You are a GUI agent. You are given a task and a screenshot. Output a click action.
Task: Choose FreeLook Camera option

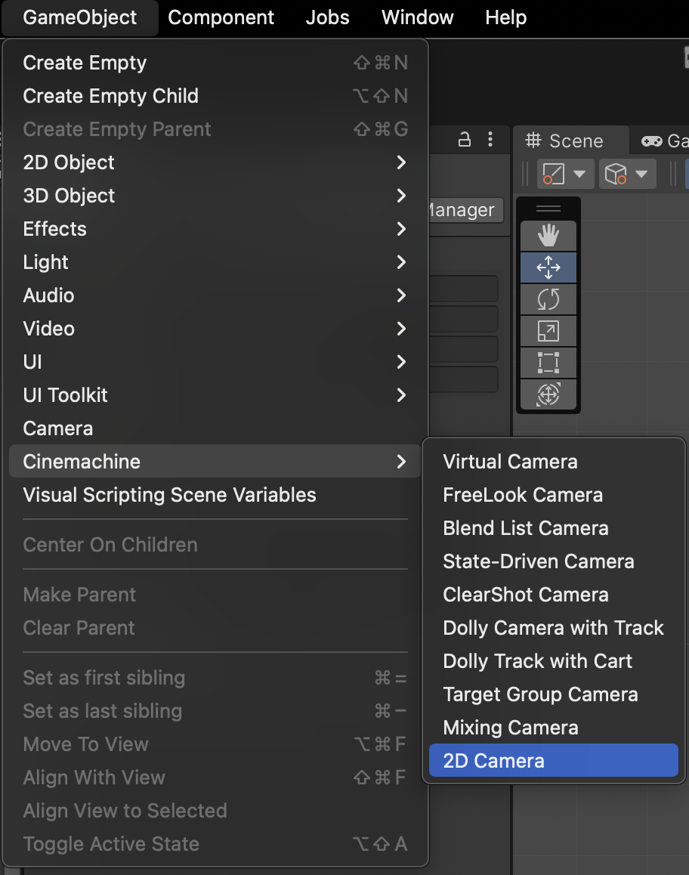click(x=523, y=495)
